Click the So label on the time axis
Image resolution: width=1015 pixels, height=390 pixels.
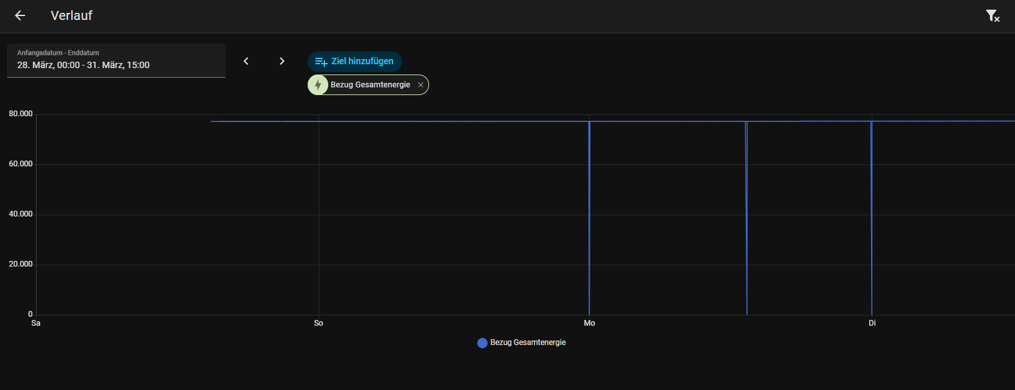click(x=319, y=323)
